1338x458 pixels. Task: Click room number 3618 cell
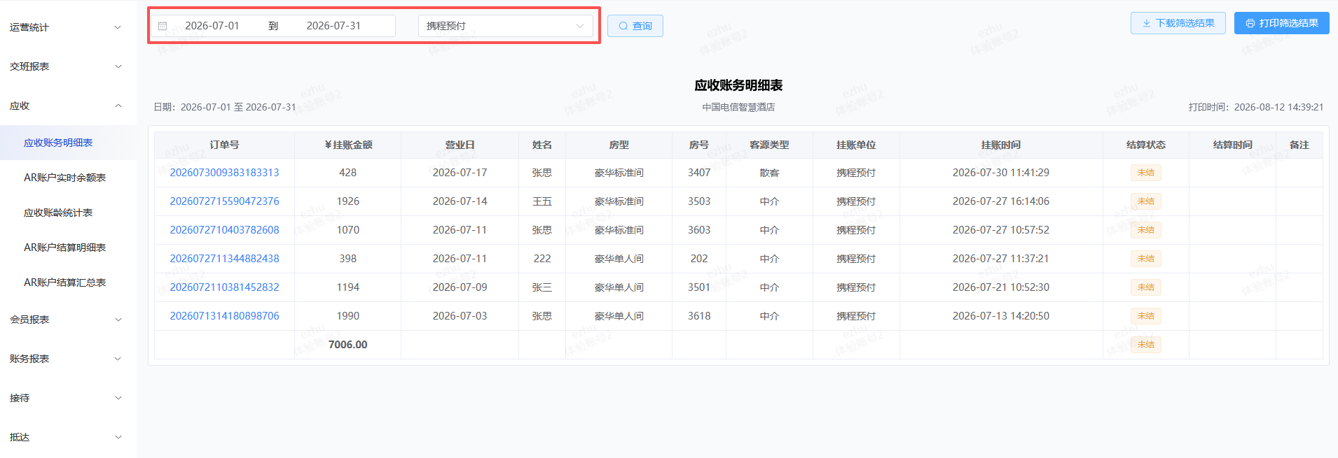tap(699, 316)
